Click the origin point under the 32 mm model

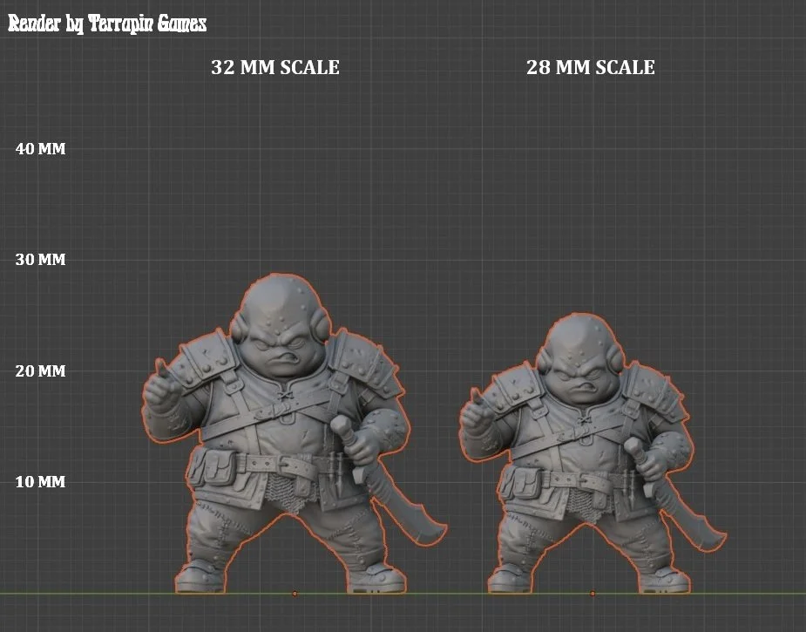pyautogui.click(x=295, y=594)
